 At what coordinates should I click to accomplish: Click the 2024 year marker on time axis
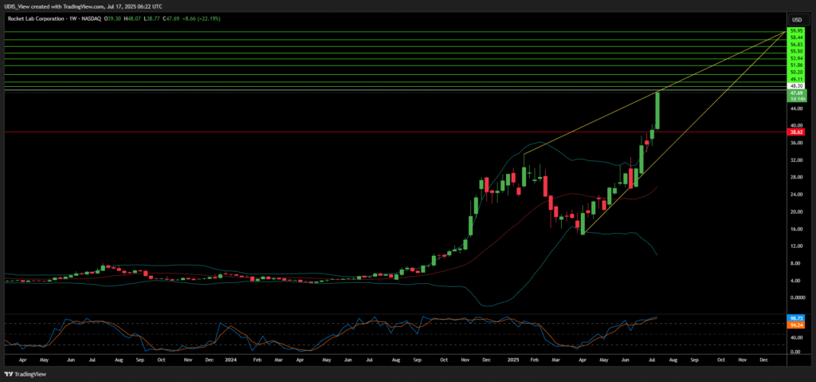tap(231, 360)
